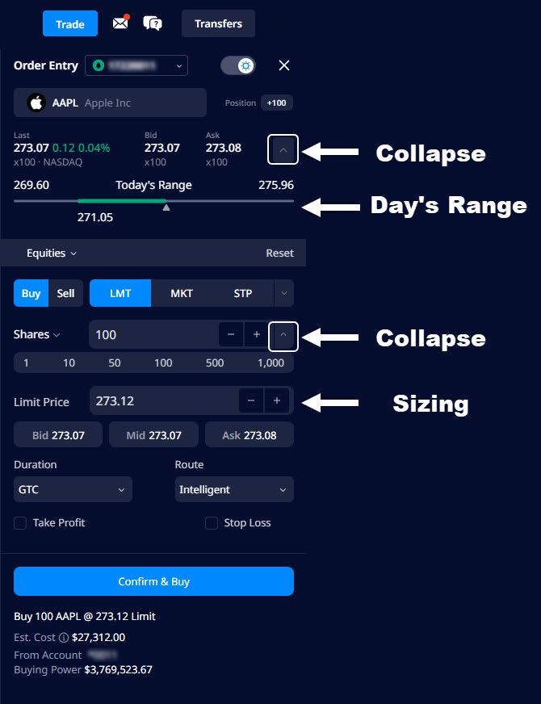Viewport: 541px width, 704px height.
Task: Close the Order Entry panel
Action: (x=283, y=65)
